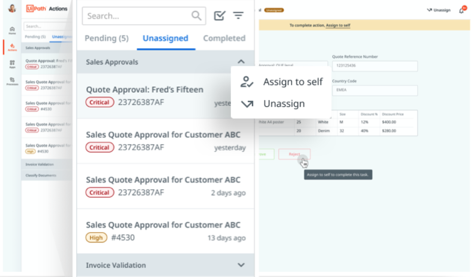This screenshot has width=475, height=277.
Task: Open the filter options icon
Action: pos(238,16)
